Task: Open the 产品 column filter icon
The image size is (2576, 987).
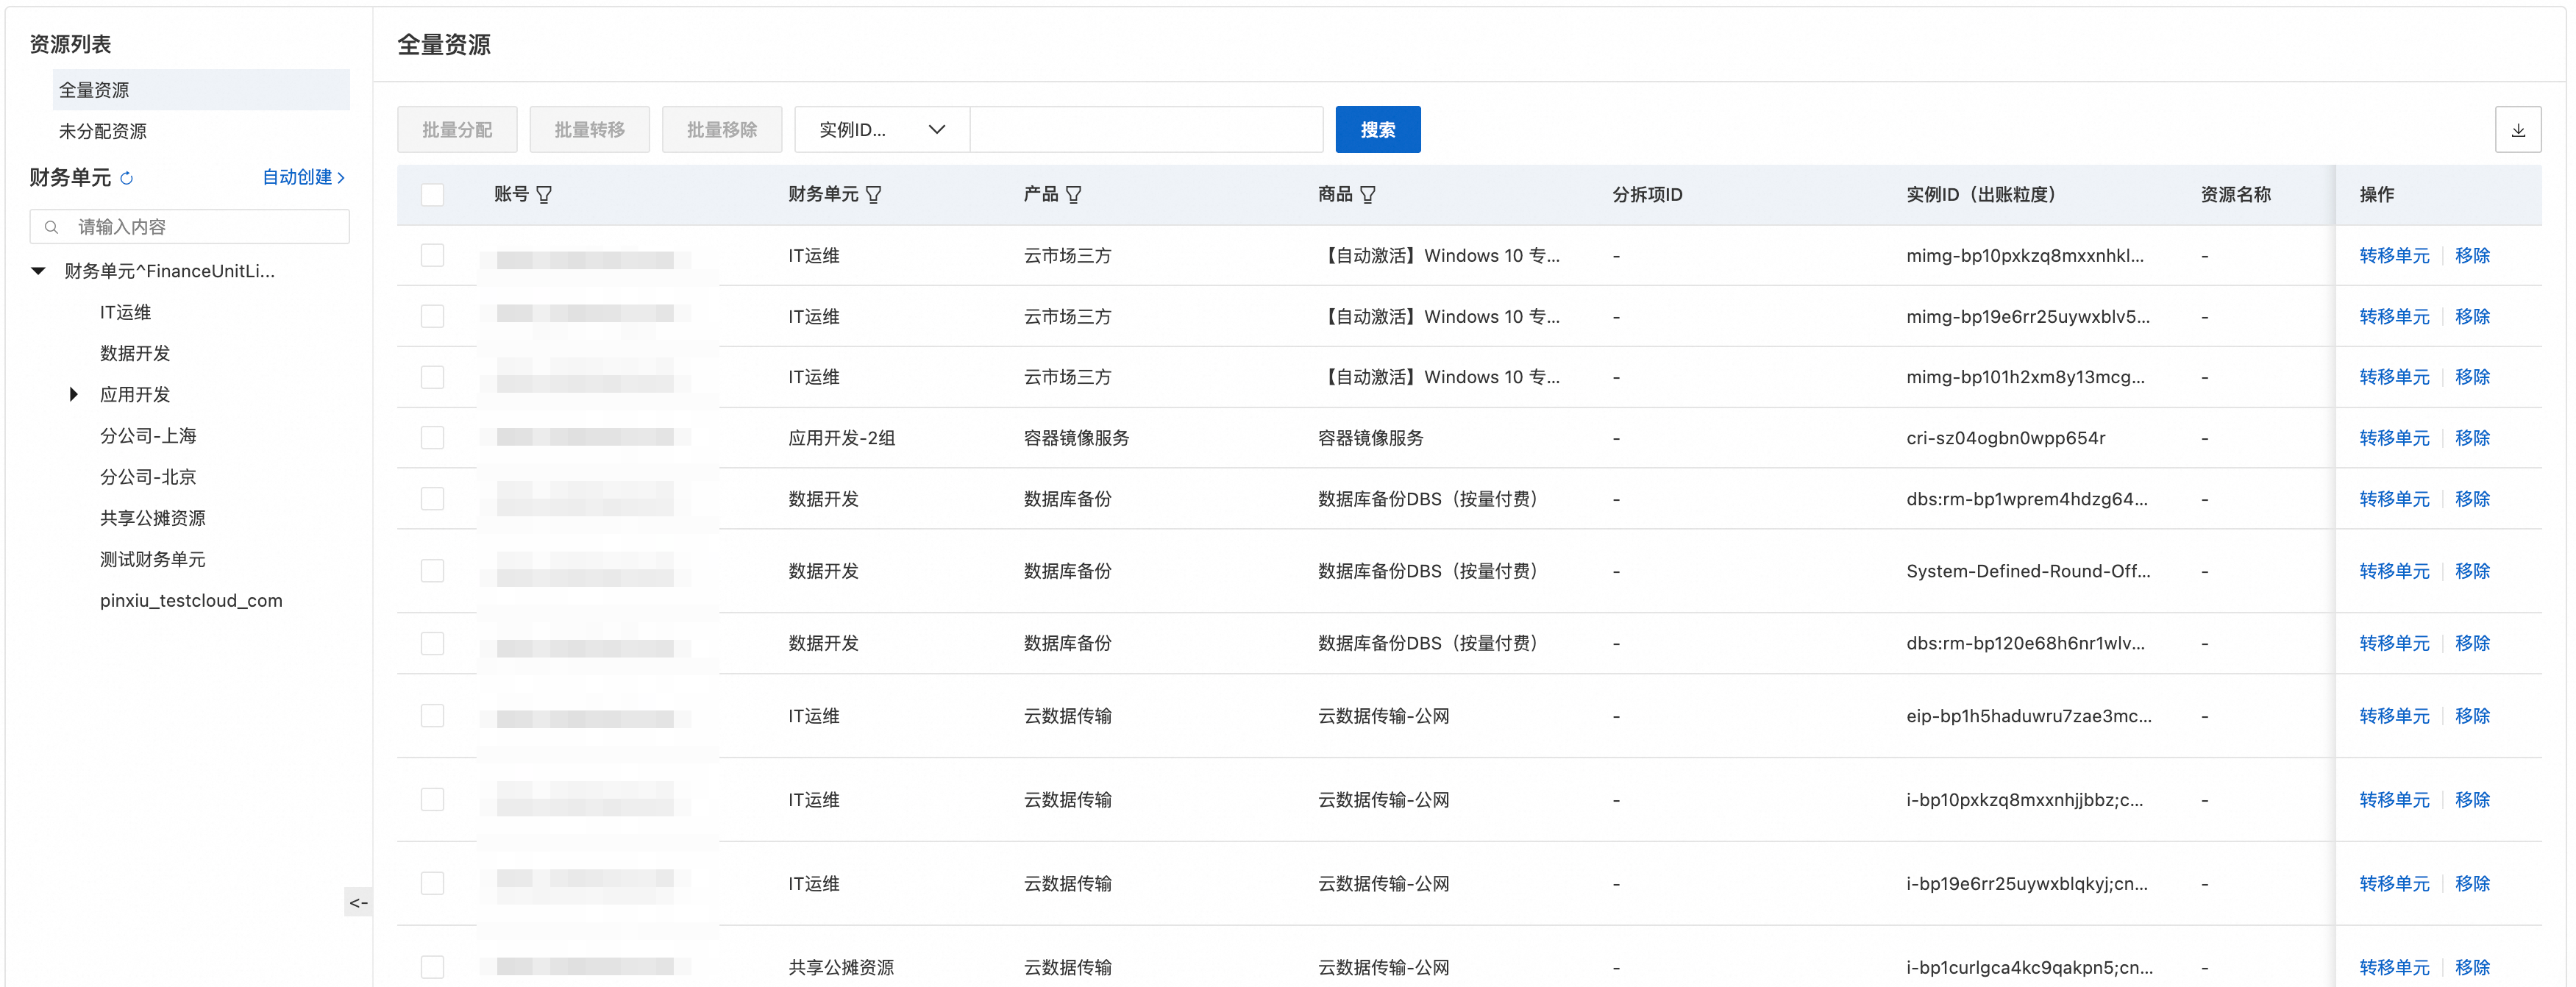Action: point(1073,195)
